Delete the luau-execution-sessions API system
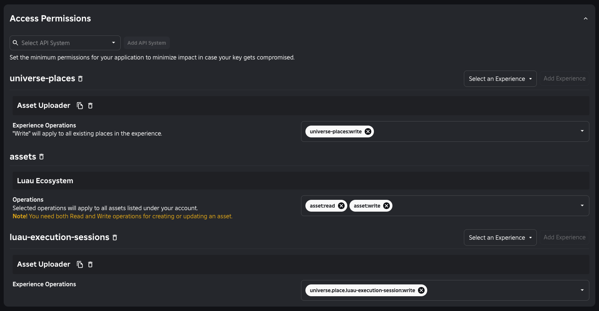This screenshot has width=599, height=311. (114, 237)
